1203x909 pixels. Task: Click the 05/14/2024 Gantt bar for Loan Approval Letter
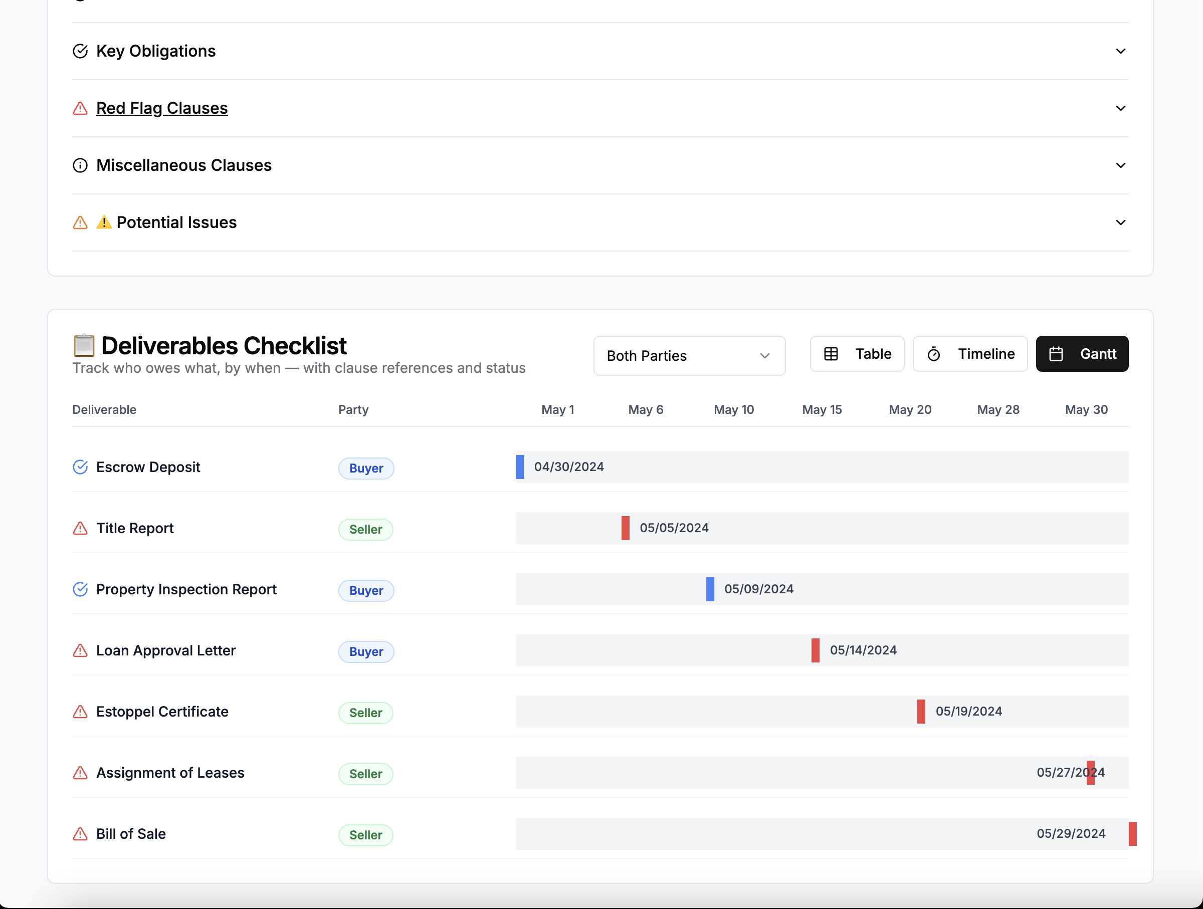pos(815,650)
